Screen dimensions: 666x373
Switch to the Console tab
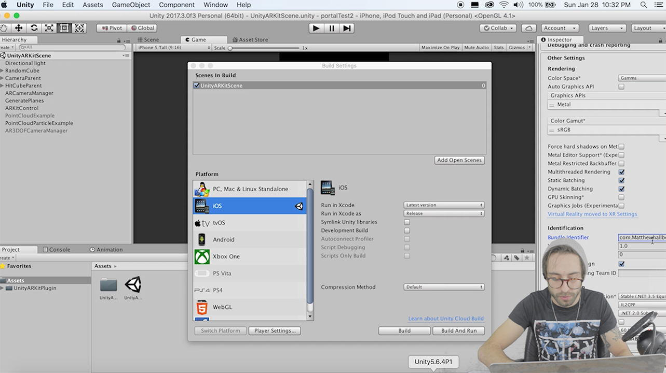click(x=56, y=249)
